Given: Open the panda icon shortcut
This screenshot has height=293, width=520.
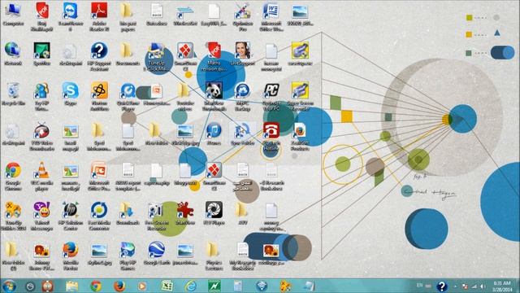Looking at the screenshot, I should click(x=214, y=96).
